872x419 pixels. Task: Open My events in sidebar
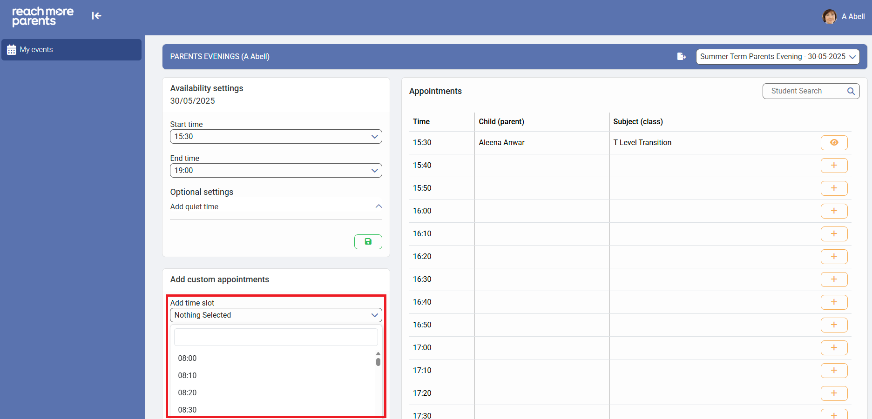pyautogui.click(x=71, y=50)
